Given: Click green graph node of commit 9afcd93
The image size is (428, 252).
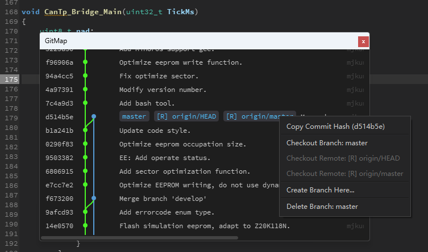Looking at the screenshot, I should point(85,212).
